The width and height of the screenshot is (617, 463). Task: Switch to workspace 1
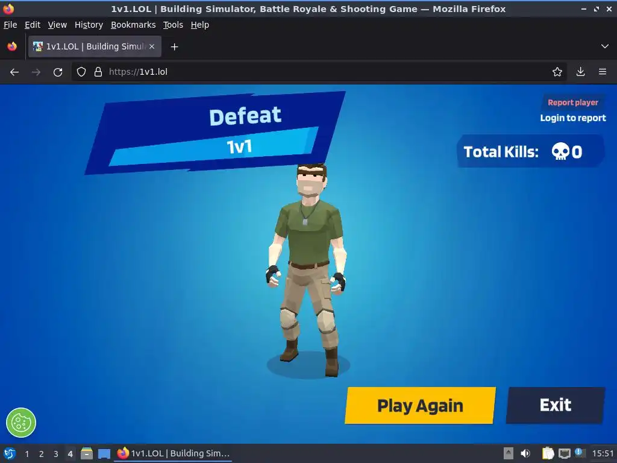point(27,454)
